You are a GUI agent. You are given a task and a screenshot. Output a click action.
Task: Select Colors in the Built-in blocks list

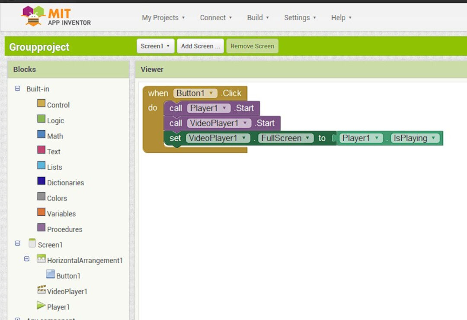click(x=57, y=198)
